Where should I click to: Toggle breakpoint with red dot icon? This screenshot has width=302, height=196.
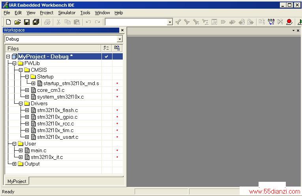tap(289, 22)
